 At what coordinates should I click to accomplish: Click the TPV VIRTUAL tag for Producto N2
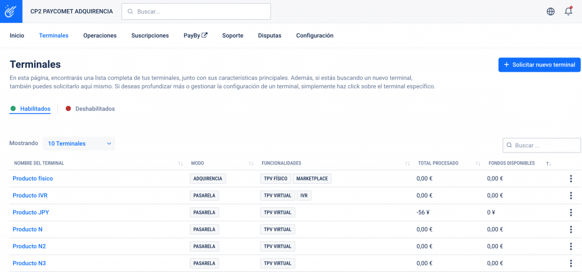(x=277, y=246)
